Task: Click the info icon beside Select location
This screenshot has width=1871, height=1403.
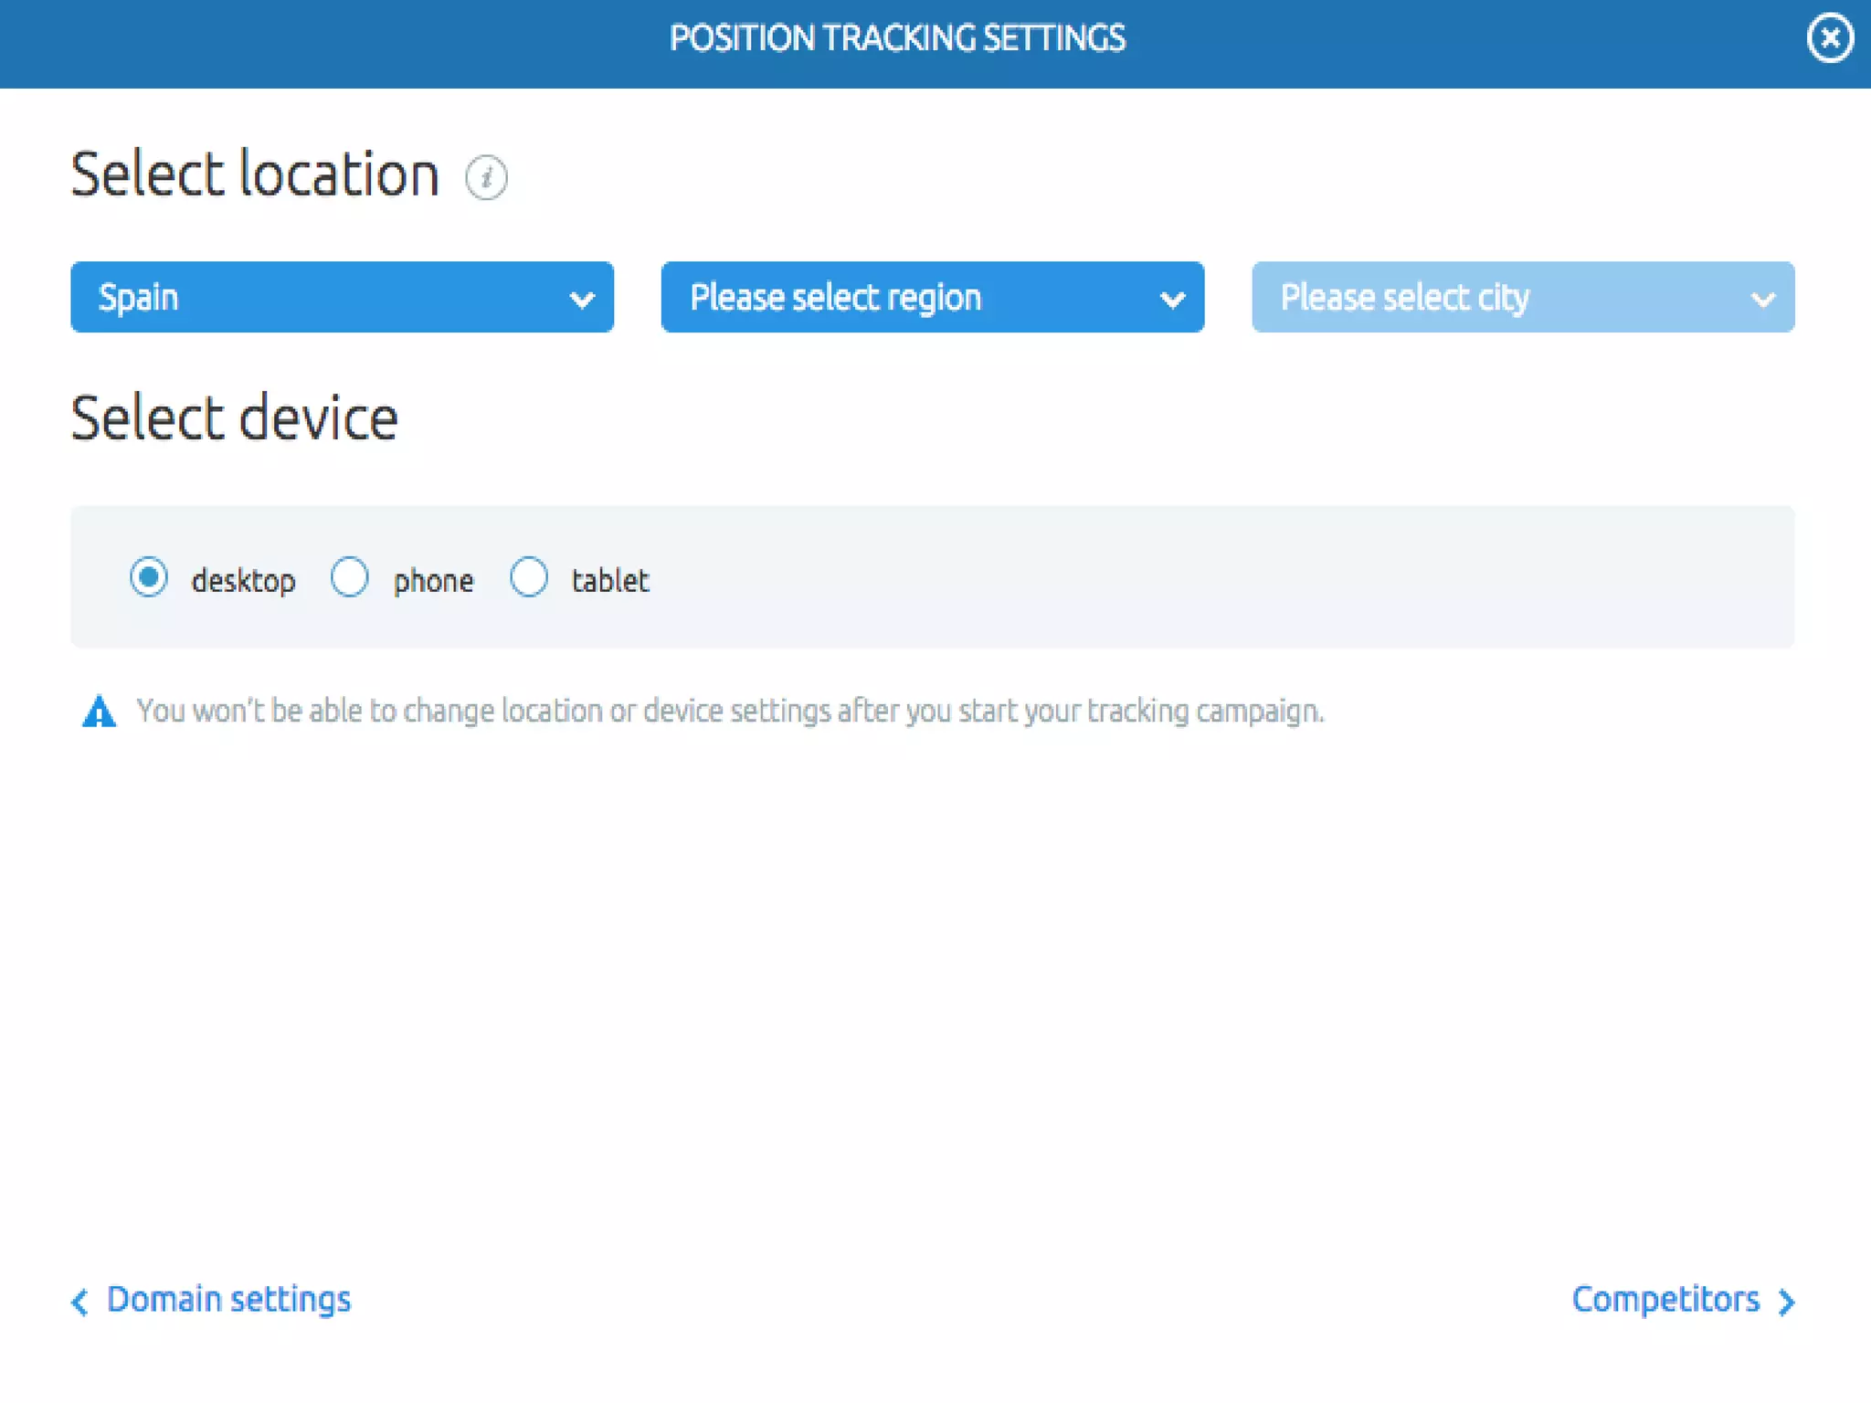Action: tap(486, 177)
